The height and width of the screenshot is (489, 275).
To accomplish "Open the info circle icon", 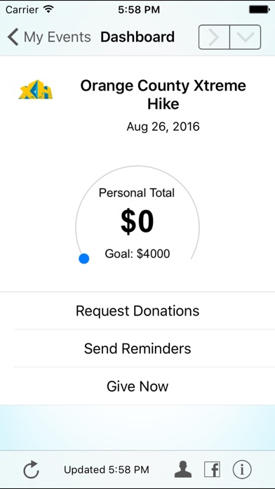I will click(242, 469).
